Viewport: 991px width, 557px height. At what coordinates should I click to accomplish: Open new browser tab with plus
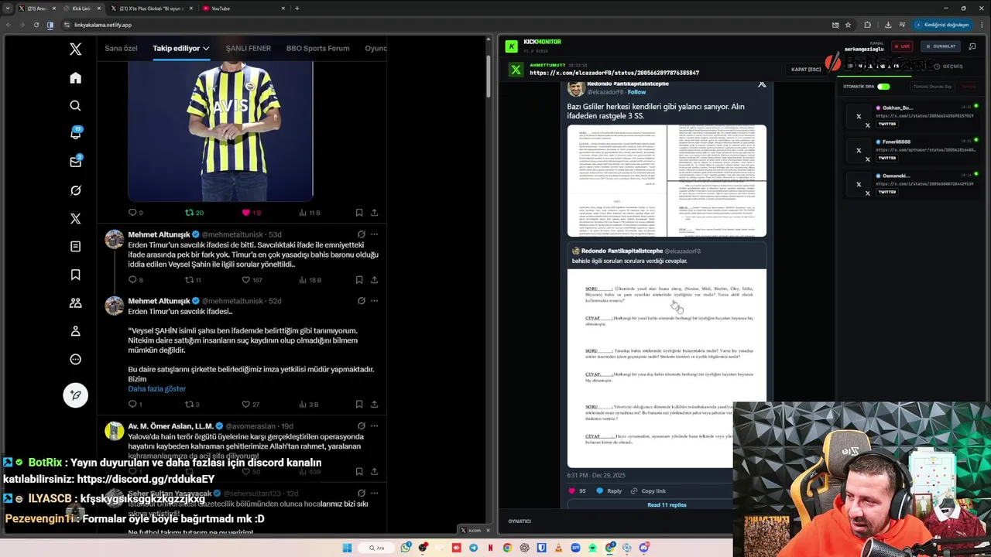[x=297, y=9]
